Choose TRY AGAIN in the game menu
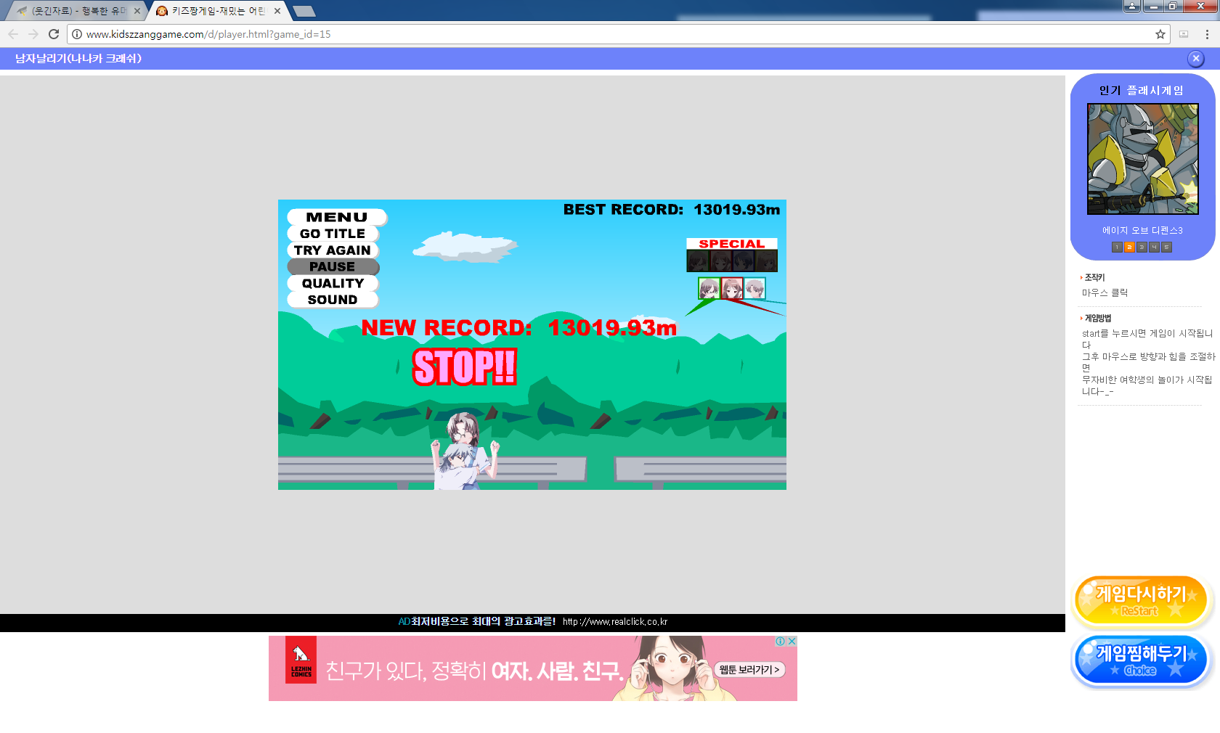Viewport: 1220px width, 733px height. tap(333, 250)
